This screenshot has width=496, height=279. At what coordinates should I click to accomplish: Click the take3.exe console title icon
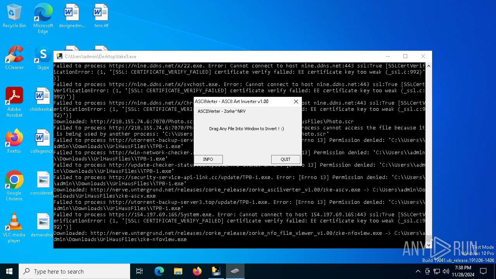pyautogui.click(x=60, y=57)
